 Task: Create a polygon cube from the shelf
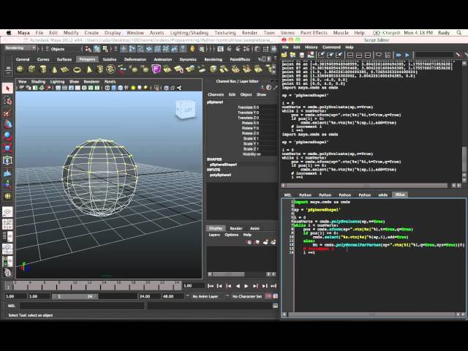(x=31, y=69)
